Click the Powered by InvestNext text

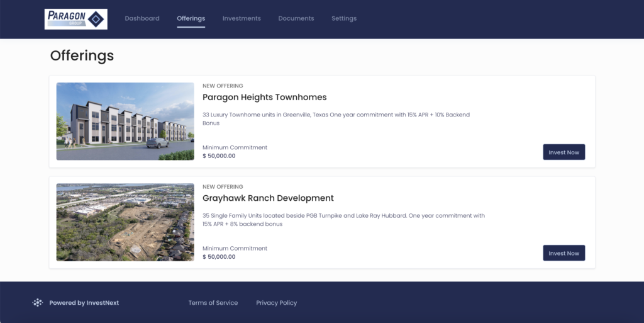tap(84, 303)
